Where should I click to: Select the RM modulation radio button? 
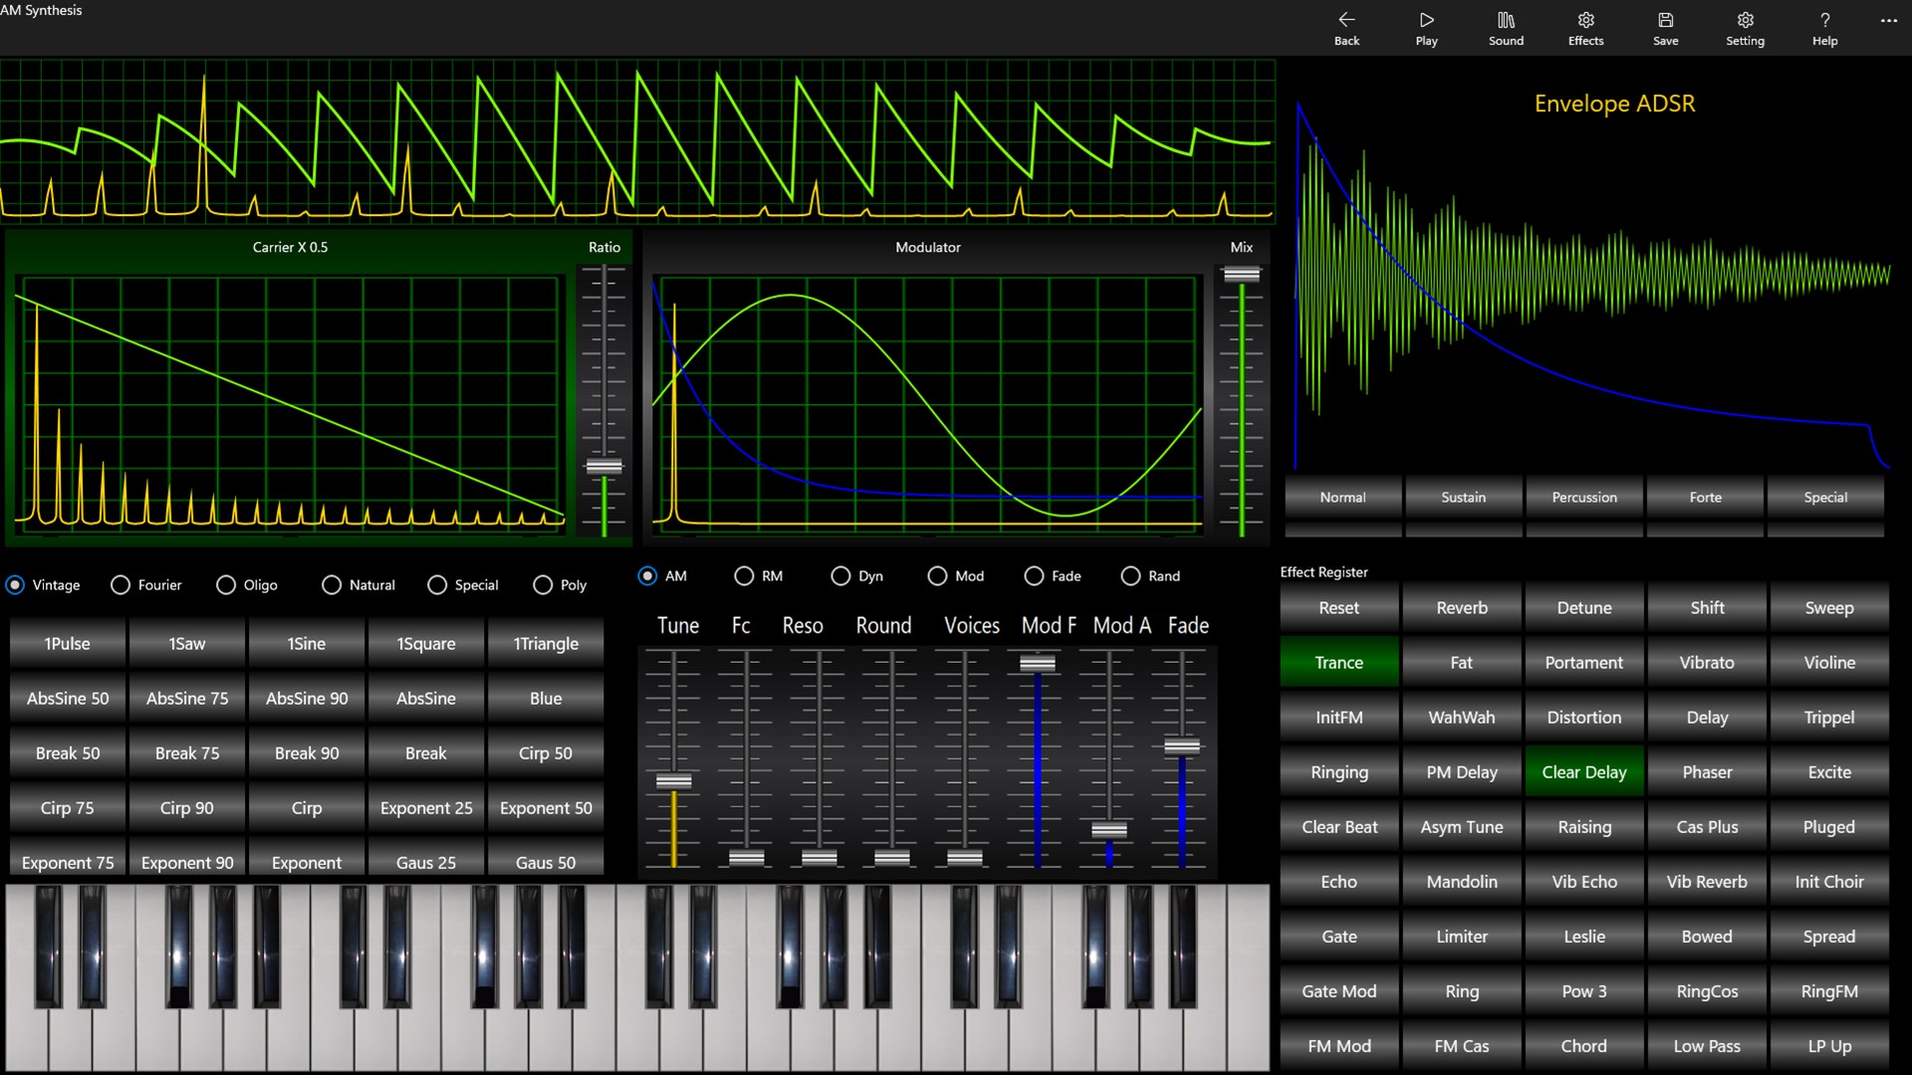(743, 575)
